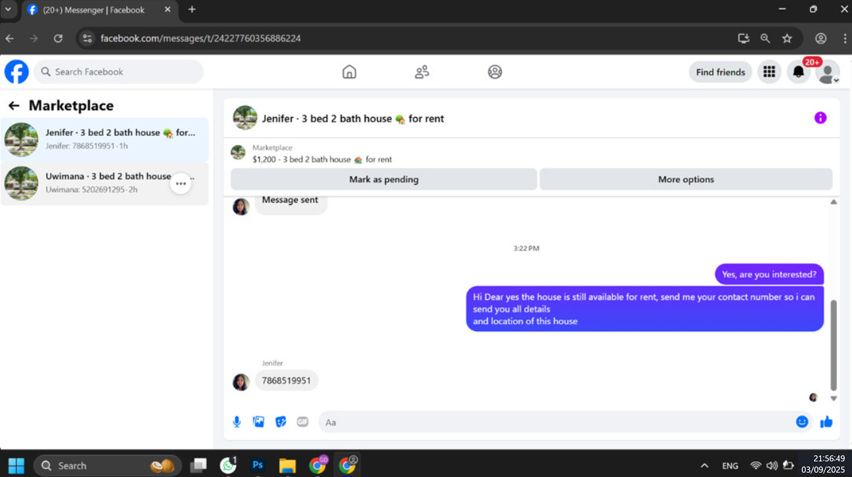Choose a sticker for the message
852x477 pixels.
coord(280,422)
